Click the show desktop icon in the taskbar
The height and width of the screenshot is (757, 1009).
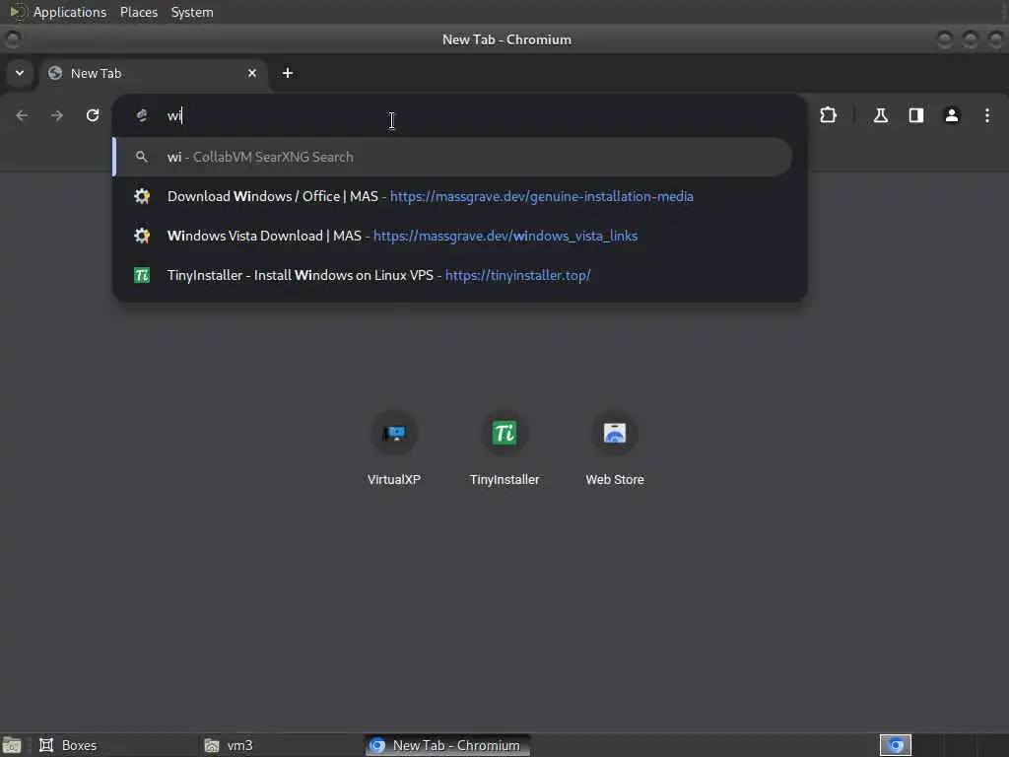pyautogui.click(x=12, y=745)
